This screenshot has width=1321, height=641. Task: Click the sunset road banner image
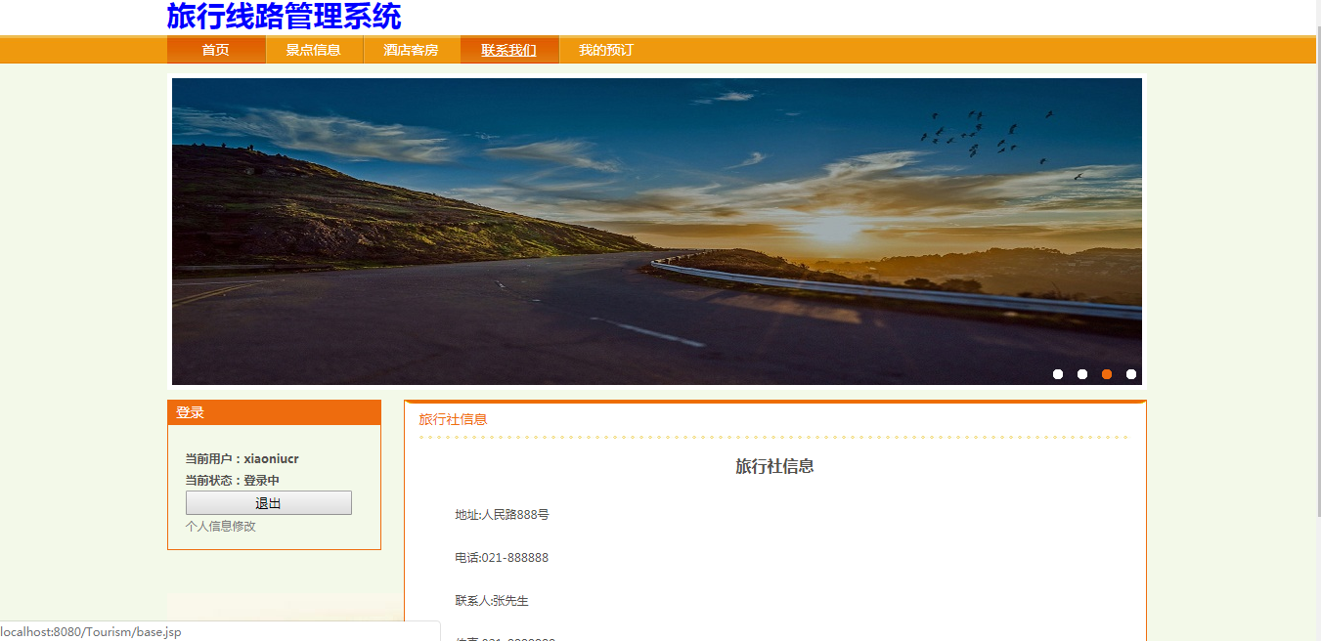tap(657, 232)
